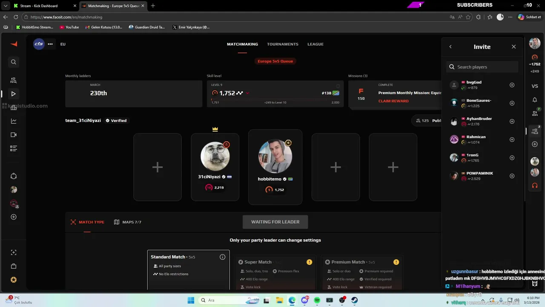Open the VS icon in right sidebar

coord(535,86)
